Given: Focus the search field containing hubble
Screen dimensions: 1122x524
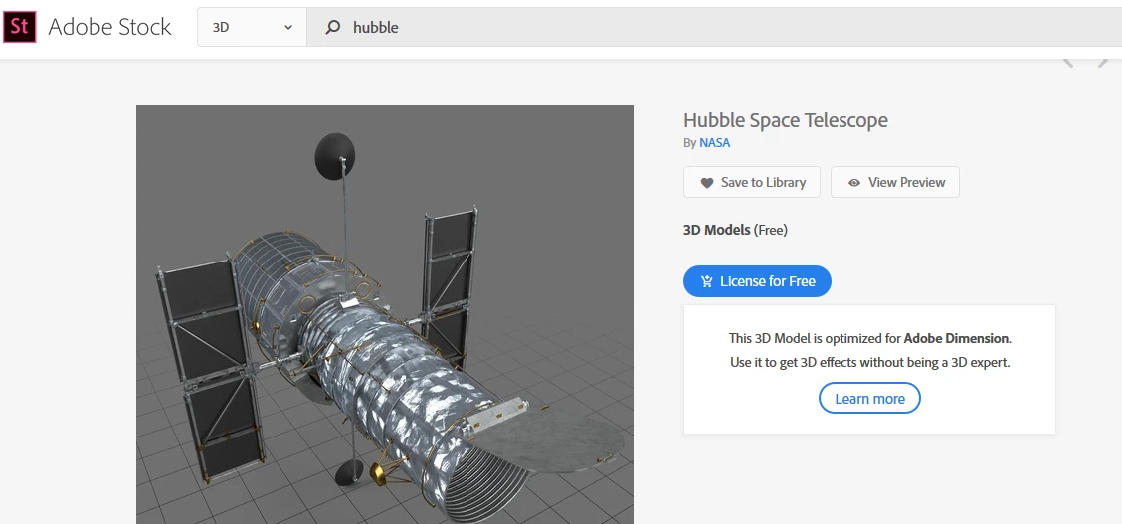Looking at the screenshot, I should pyautogui.click(x=714, y=27).
